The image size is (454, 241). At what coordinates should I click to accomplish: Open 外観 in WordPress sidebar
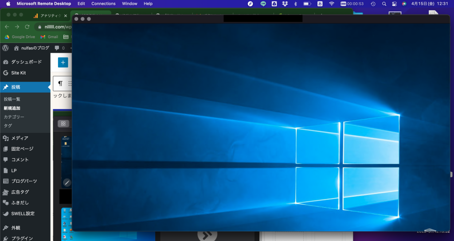(25, 228)
